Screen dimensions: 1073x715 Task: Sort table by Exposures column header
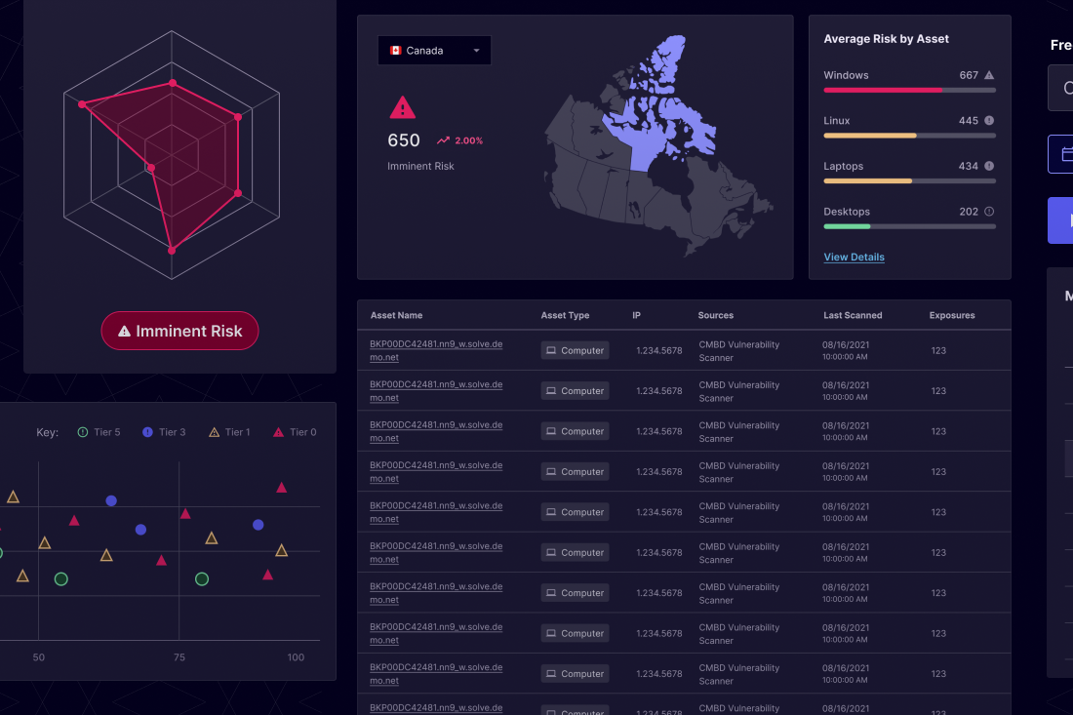[x=951, y=315]
